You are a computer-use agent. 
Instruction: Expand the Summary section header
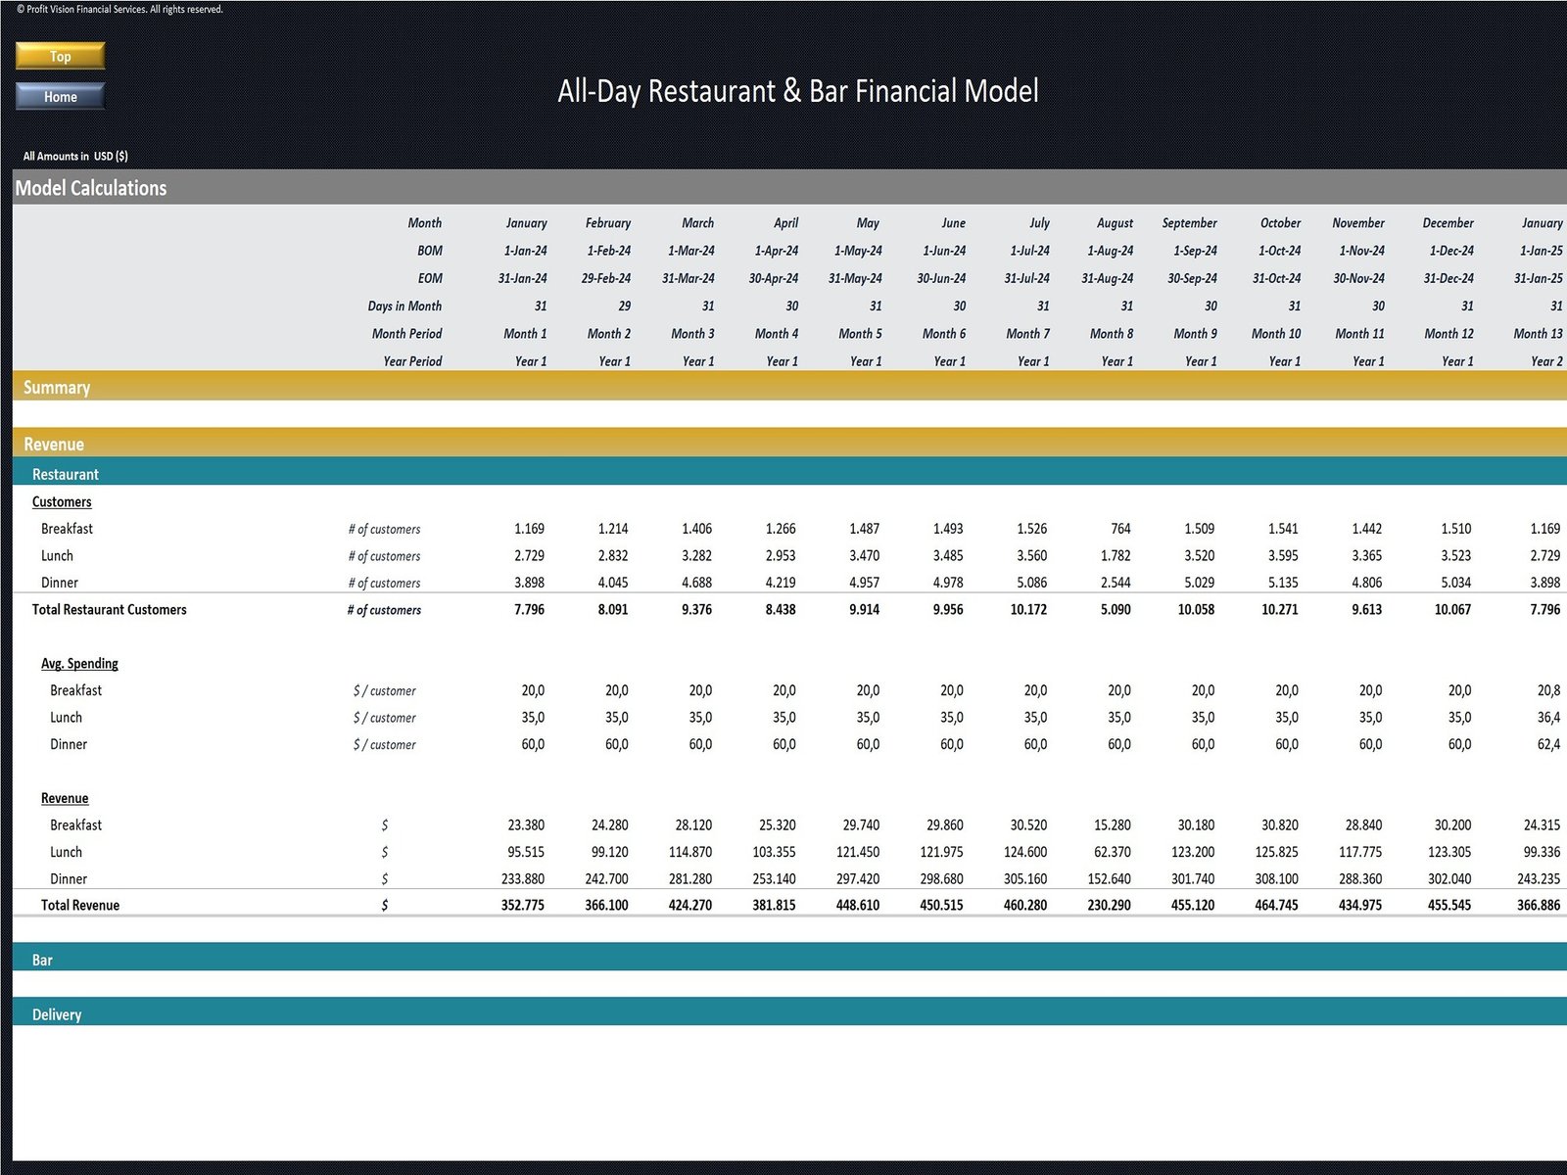[57, 387]
